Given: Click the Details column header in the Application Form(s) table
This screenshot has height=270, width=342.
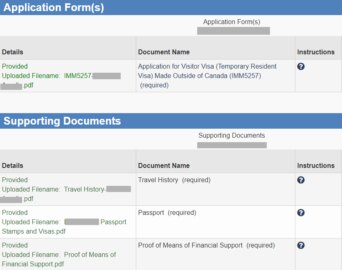Looking at the screenshot, I should click(13, 52).
